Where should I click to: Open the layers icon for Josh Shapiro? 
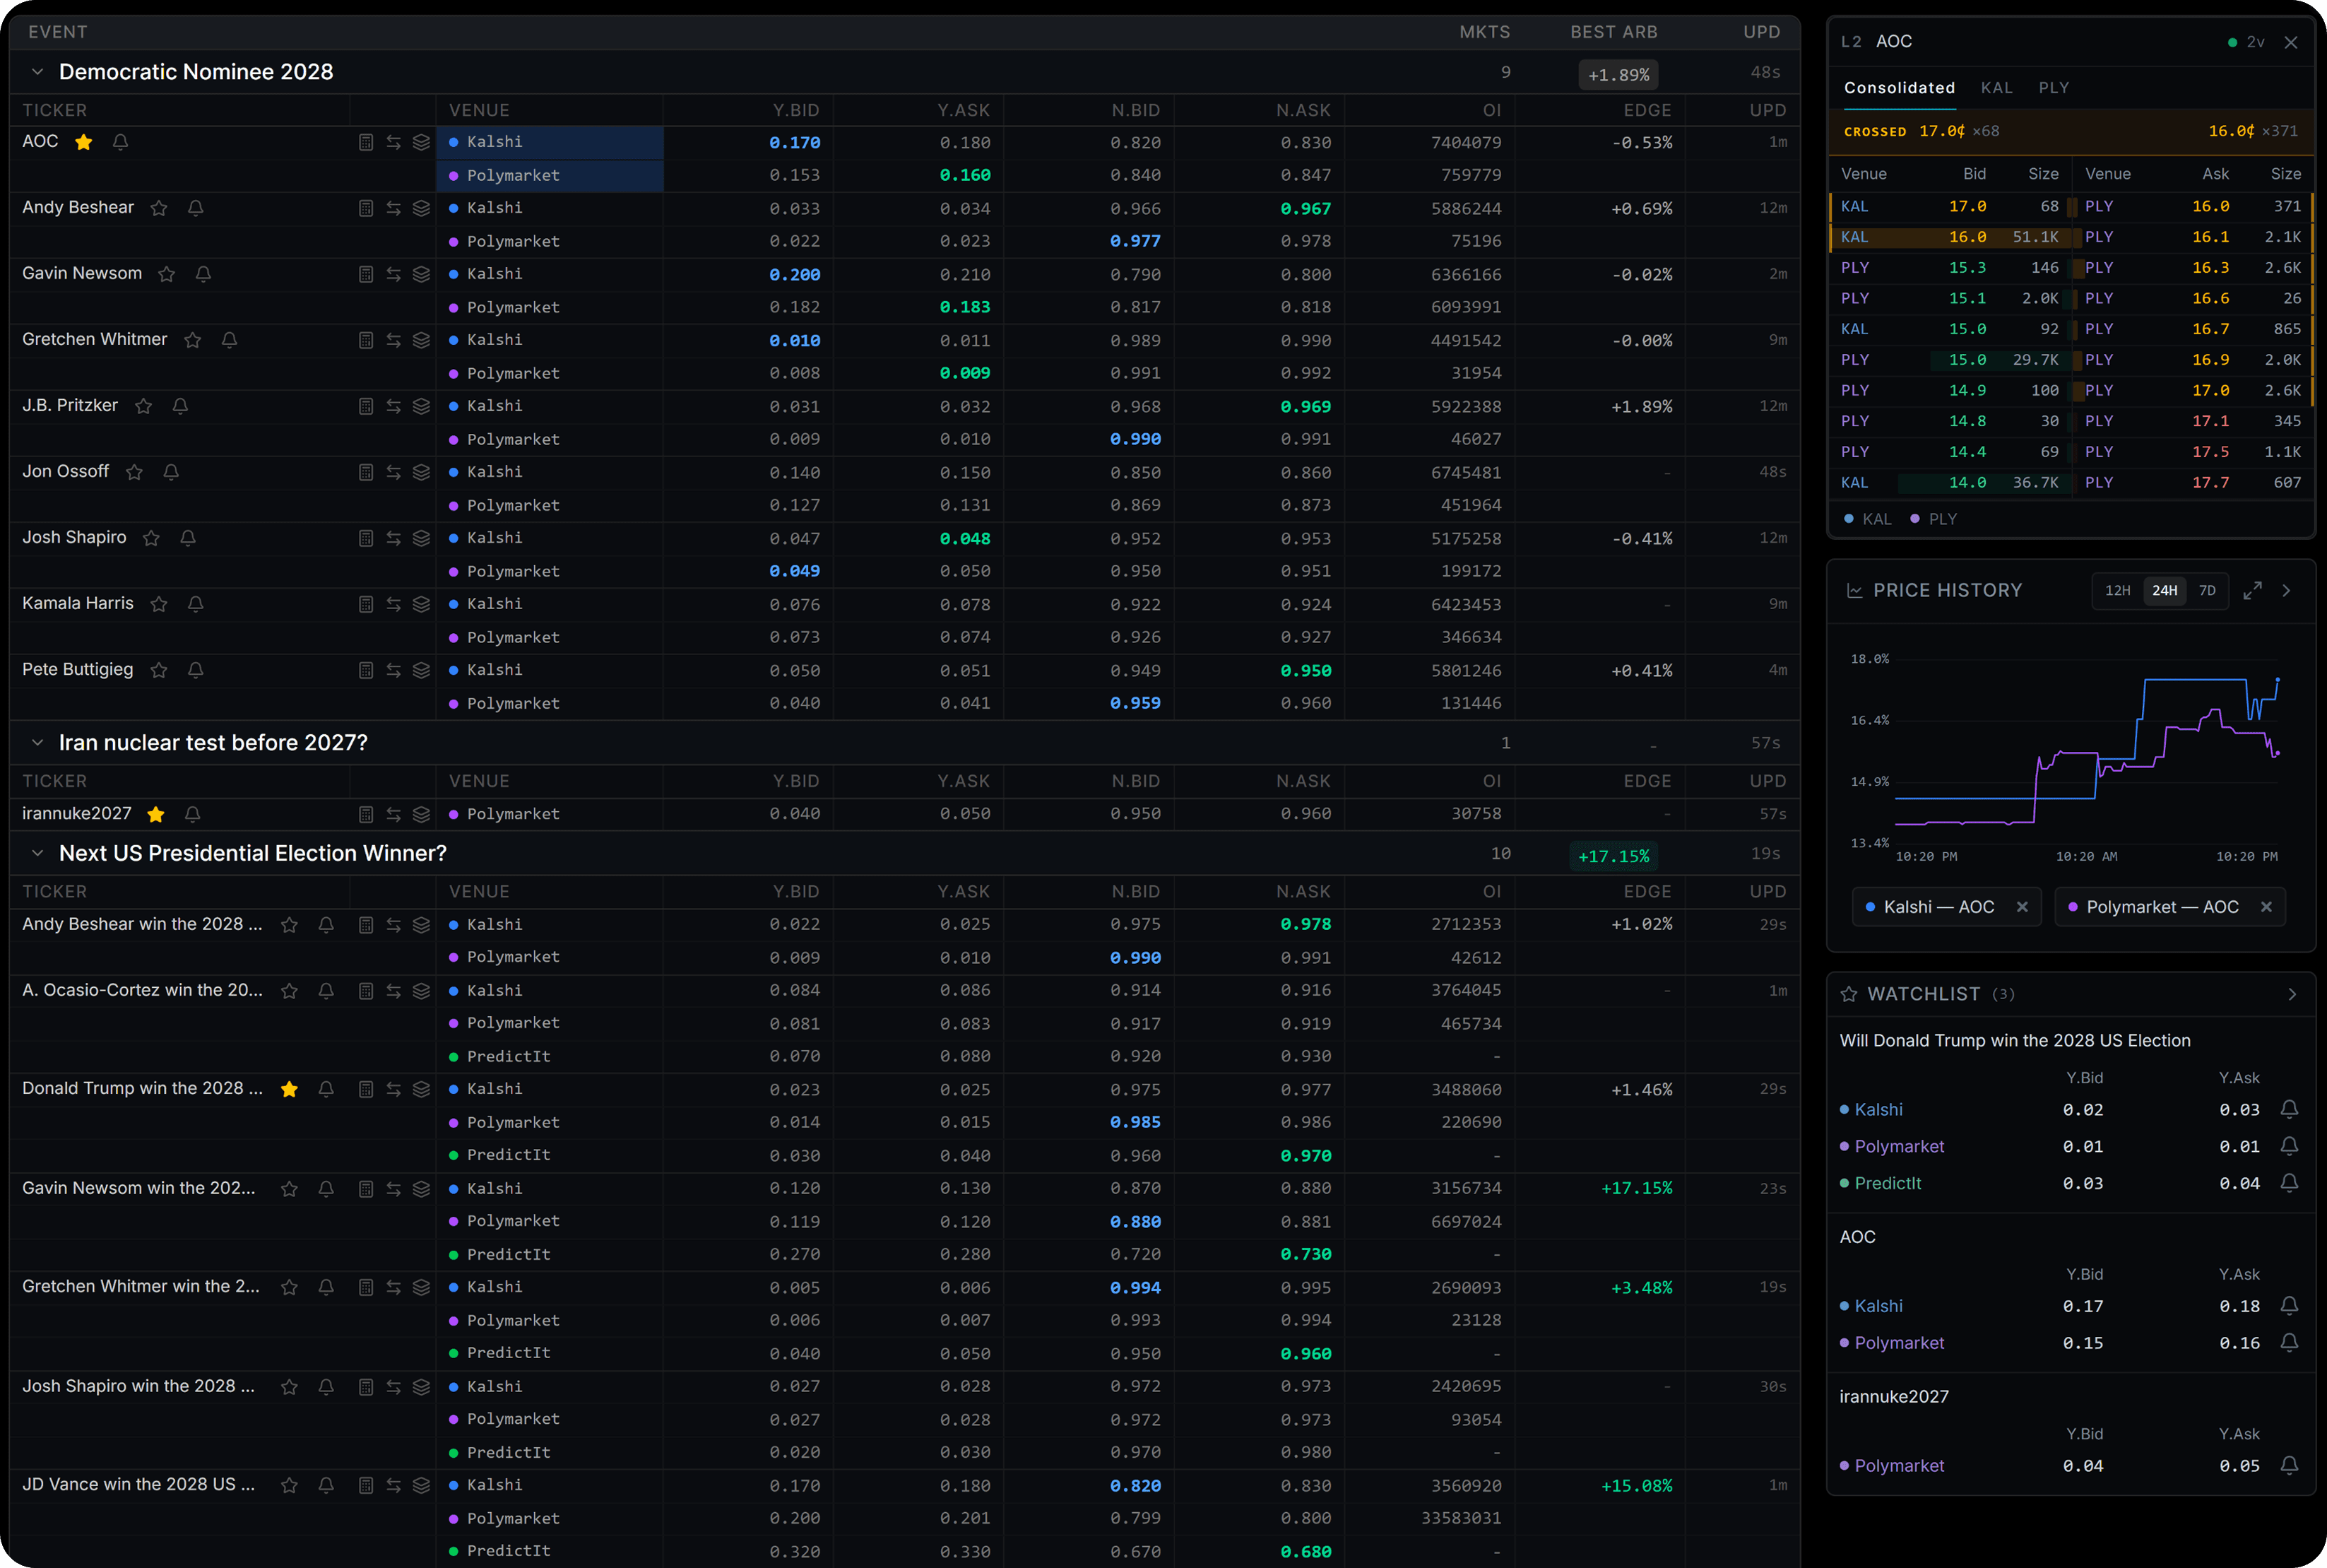point(422,538)
